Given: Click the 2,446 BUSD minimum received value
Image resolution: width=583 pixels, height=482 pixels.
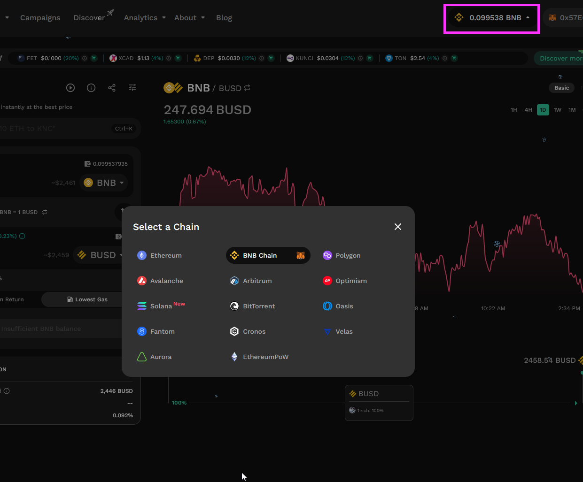Looking at the screenshot, I should [x=117, y=391].
